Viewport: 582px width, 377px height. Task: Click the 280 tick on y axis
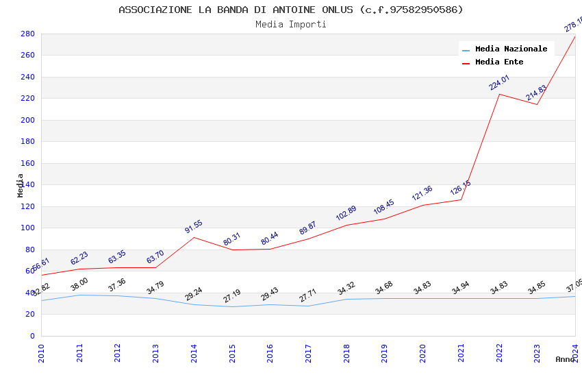click(27, 34)
